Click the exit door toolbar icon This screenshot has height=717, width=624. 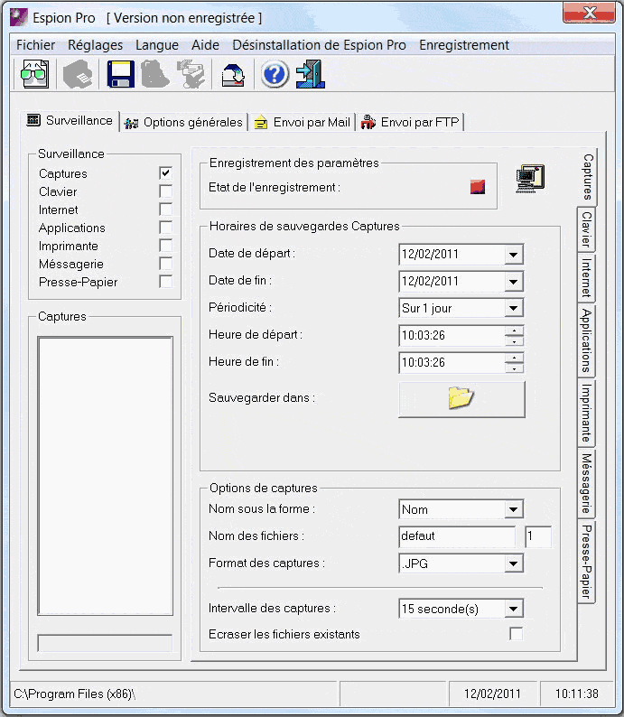coord(311,74)
